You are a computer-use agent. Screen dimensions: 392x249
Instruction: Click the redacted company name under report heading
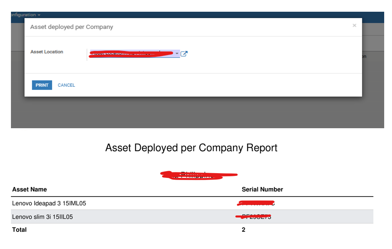coord(199,175)
